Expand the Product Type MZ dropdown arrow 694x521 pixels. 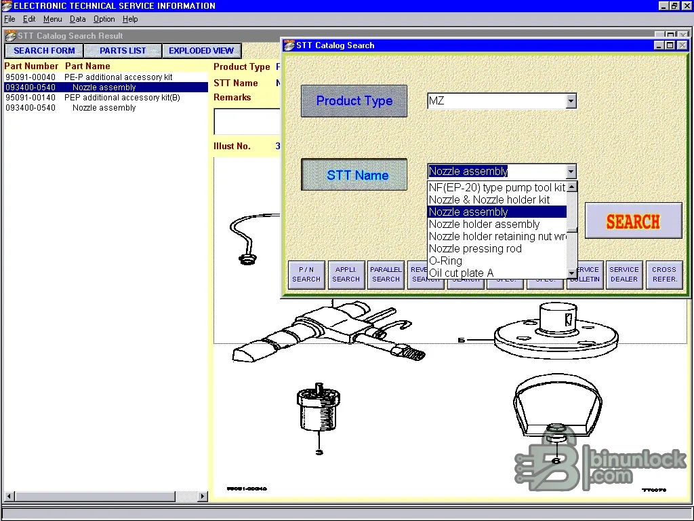tap(571, 101)
